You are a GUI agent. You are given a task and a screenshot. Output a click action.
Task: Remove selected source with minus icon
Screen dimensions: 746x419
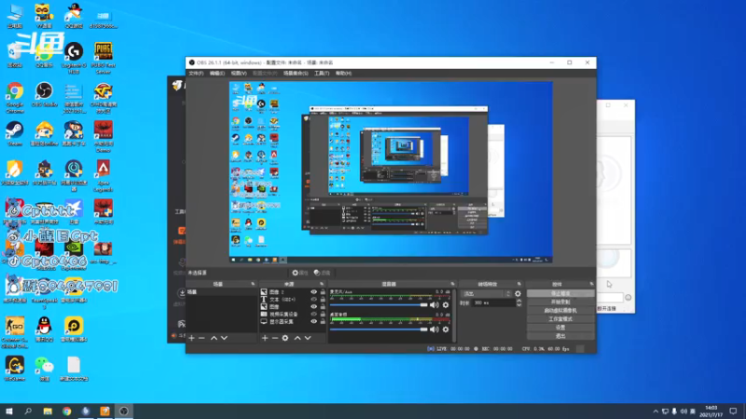(274, 338)
